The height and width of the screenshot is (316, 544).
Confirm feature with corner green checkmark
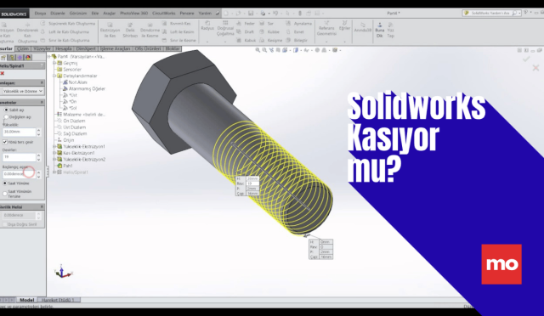(x=526, y=59)
